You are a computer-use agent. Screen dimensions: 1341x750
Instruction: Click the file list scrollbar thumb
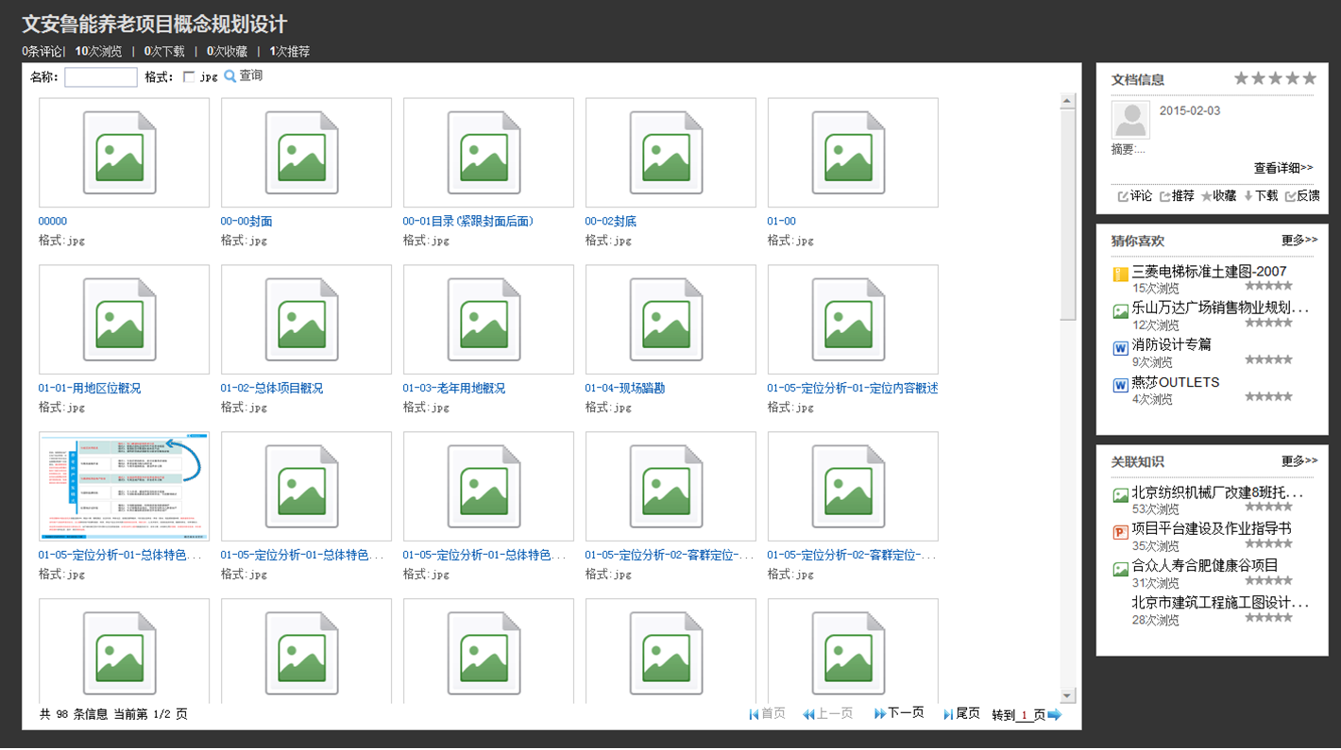coord(1068,215)
